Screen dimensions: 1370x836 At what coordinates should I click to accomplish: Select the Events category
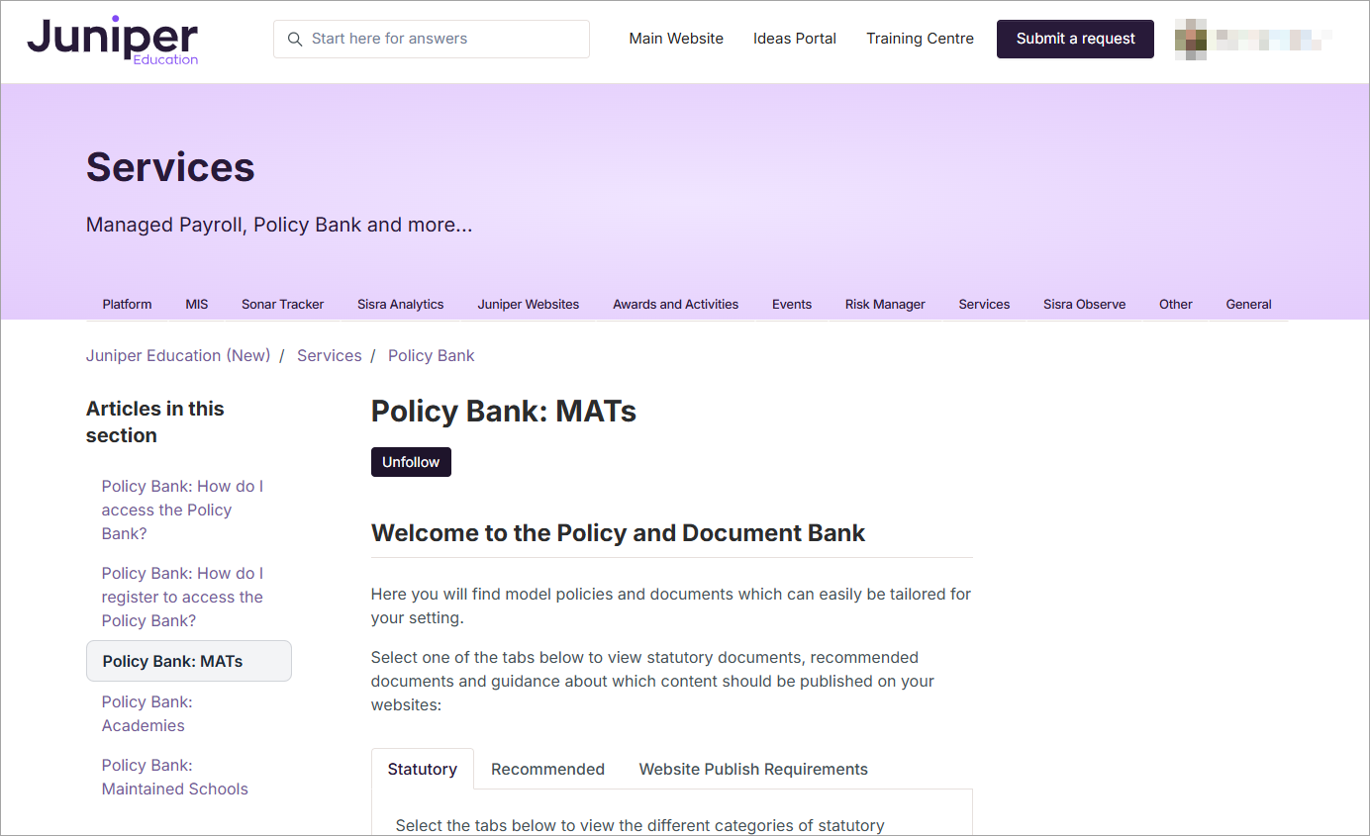point(792,304)
